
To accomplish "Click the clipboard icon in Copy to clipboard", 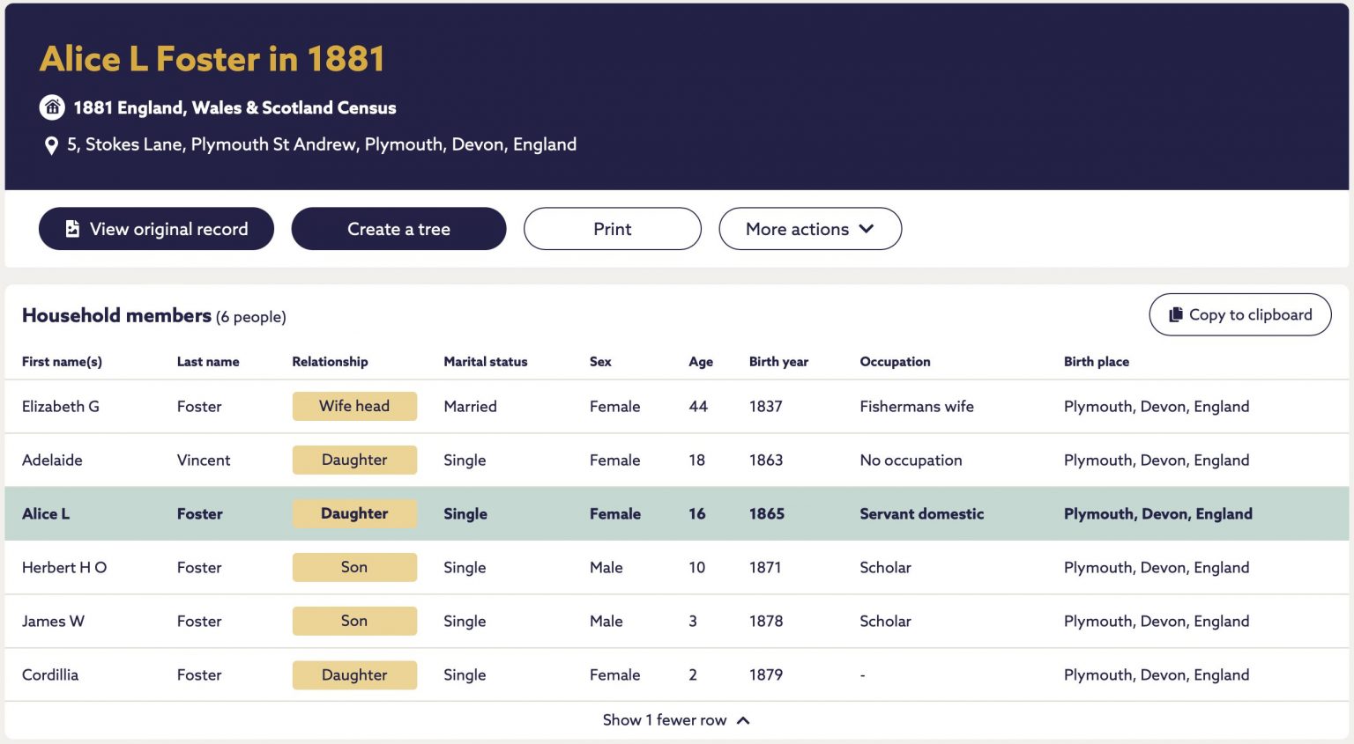I will (x=1176, y=315).
